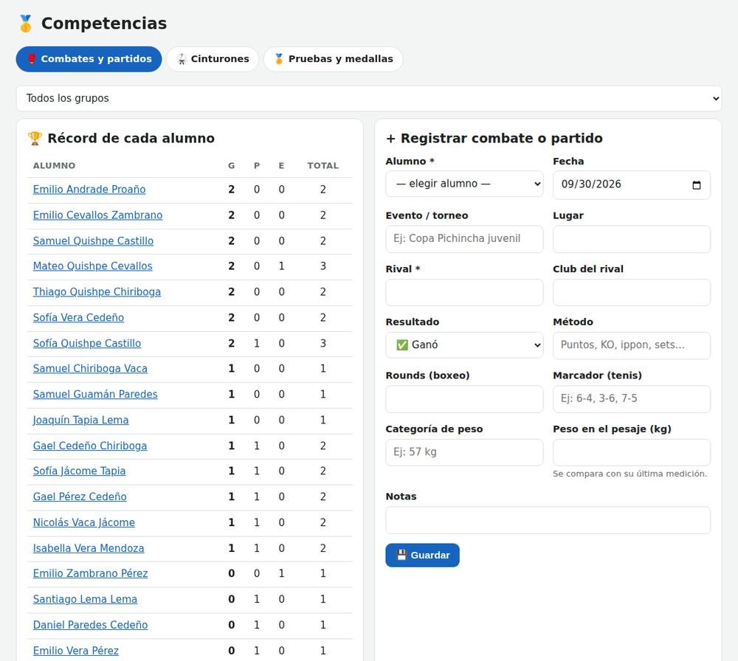Click the Club del rival field
The width and height of the screenshot is (738, 661).
[632, 292]
